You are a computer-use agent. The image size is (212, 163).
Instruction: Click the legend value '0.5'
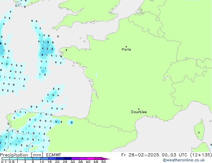(11, 162)
